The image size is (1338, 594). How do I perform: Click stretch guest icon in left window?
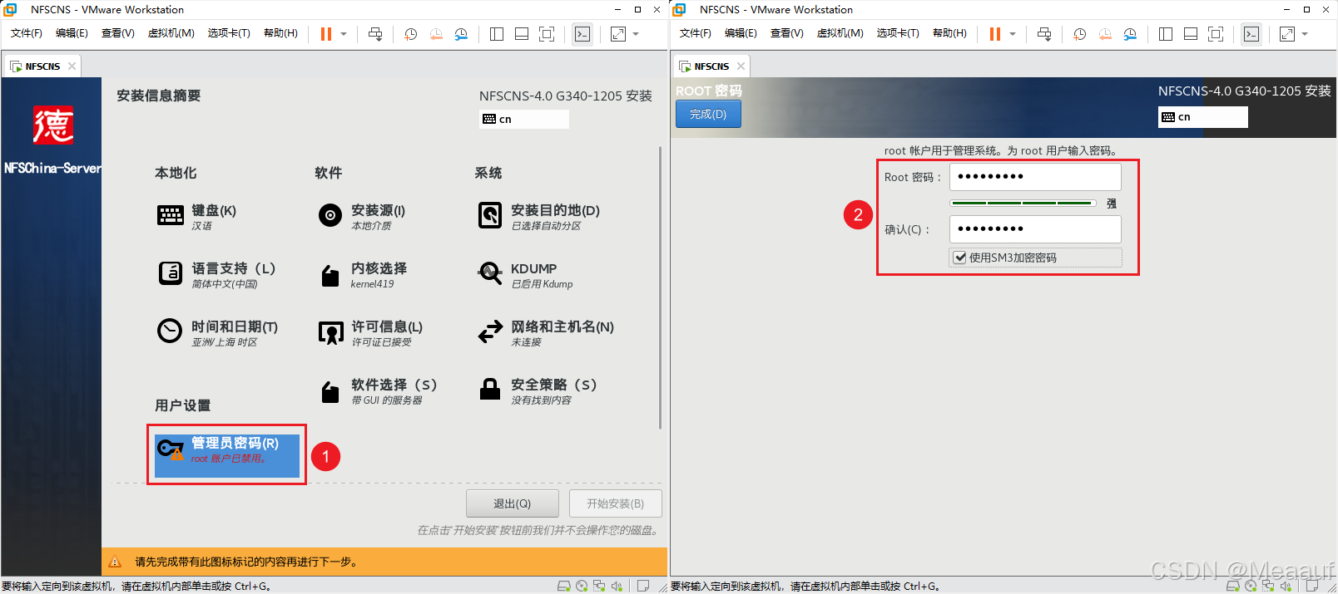[x=618, y=34]
